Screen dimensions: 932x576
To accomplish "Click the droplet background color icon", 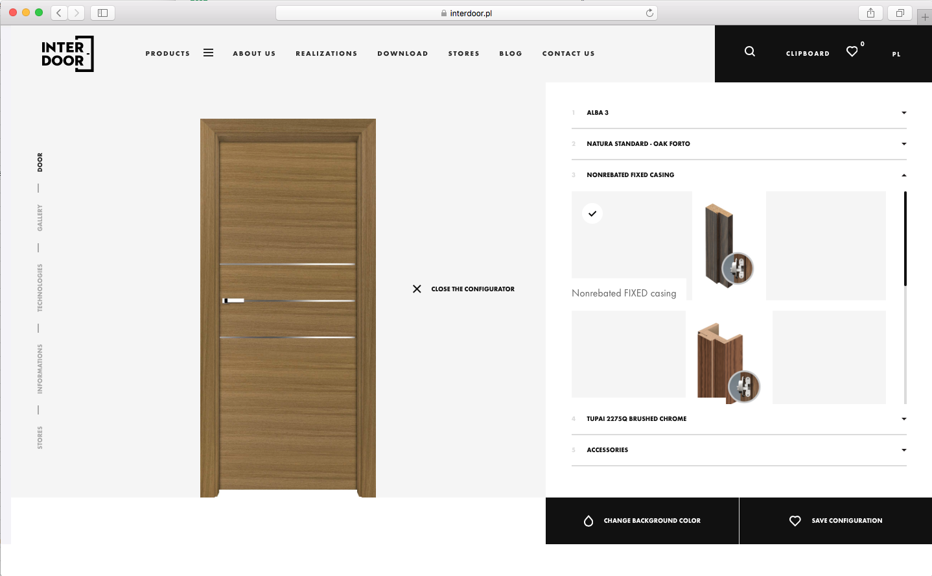I will click(x=588, y=521).
